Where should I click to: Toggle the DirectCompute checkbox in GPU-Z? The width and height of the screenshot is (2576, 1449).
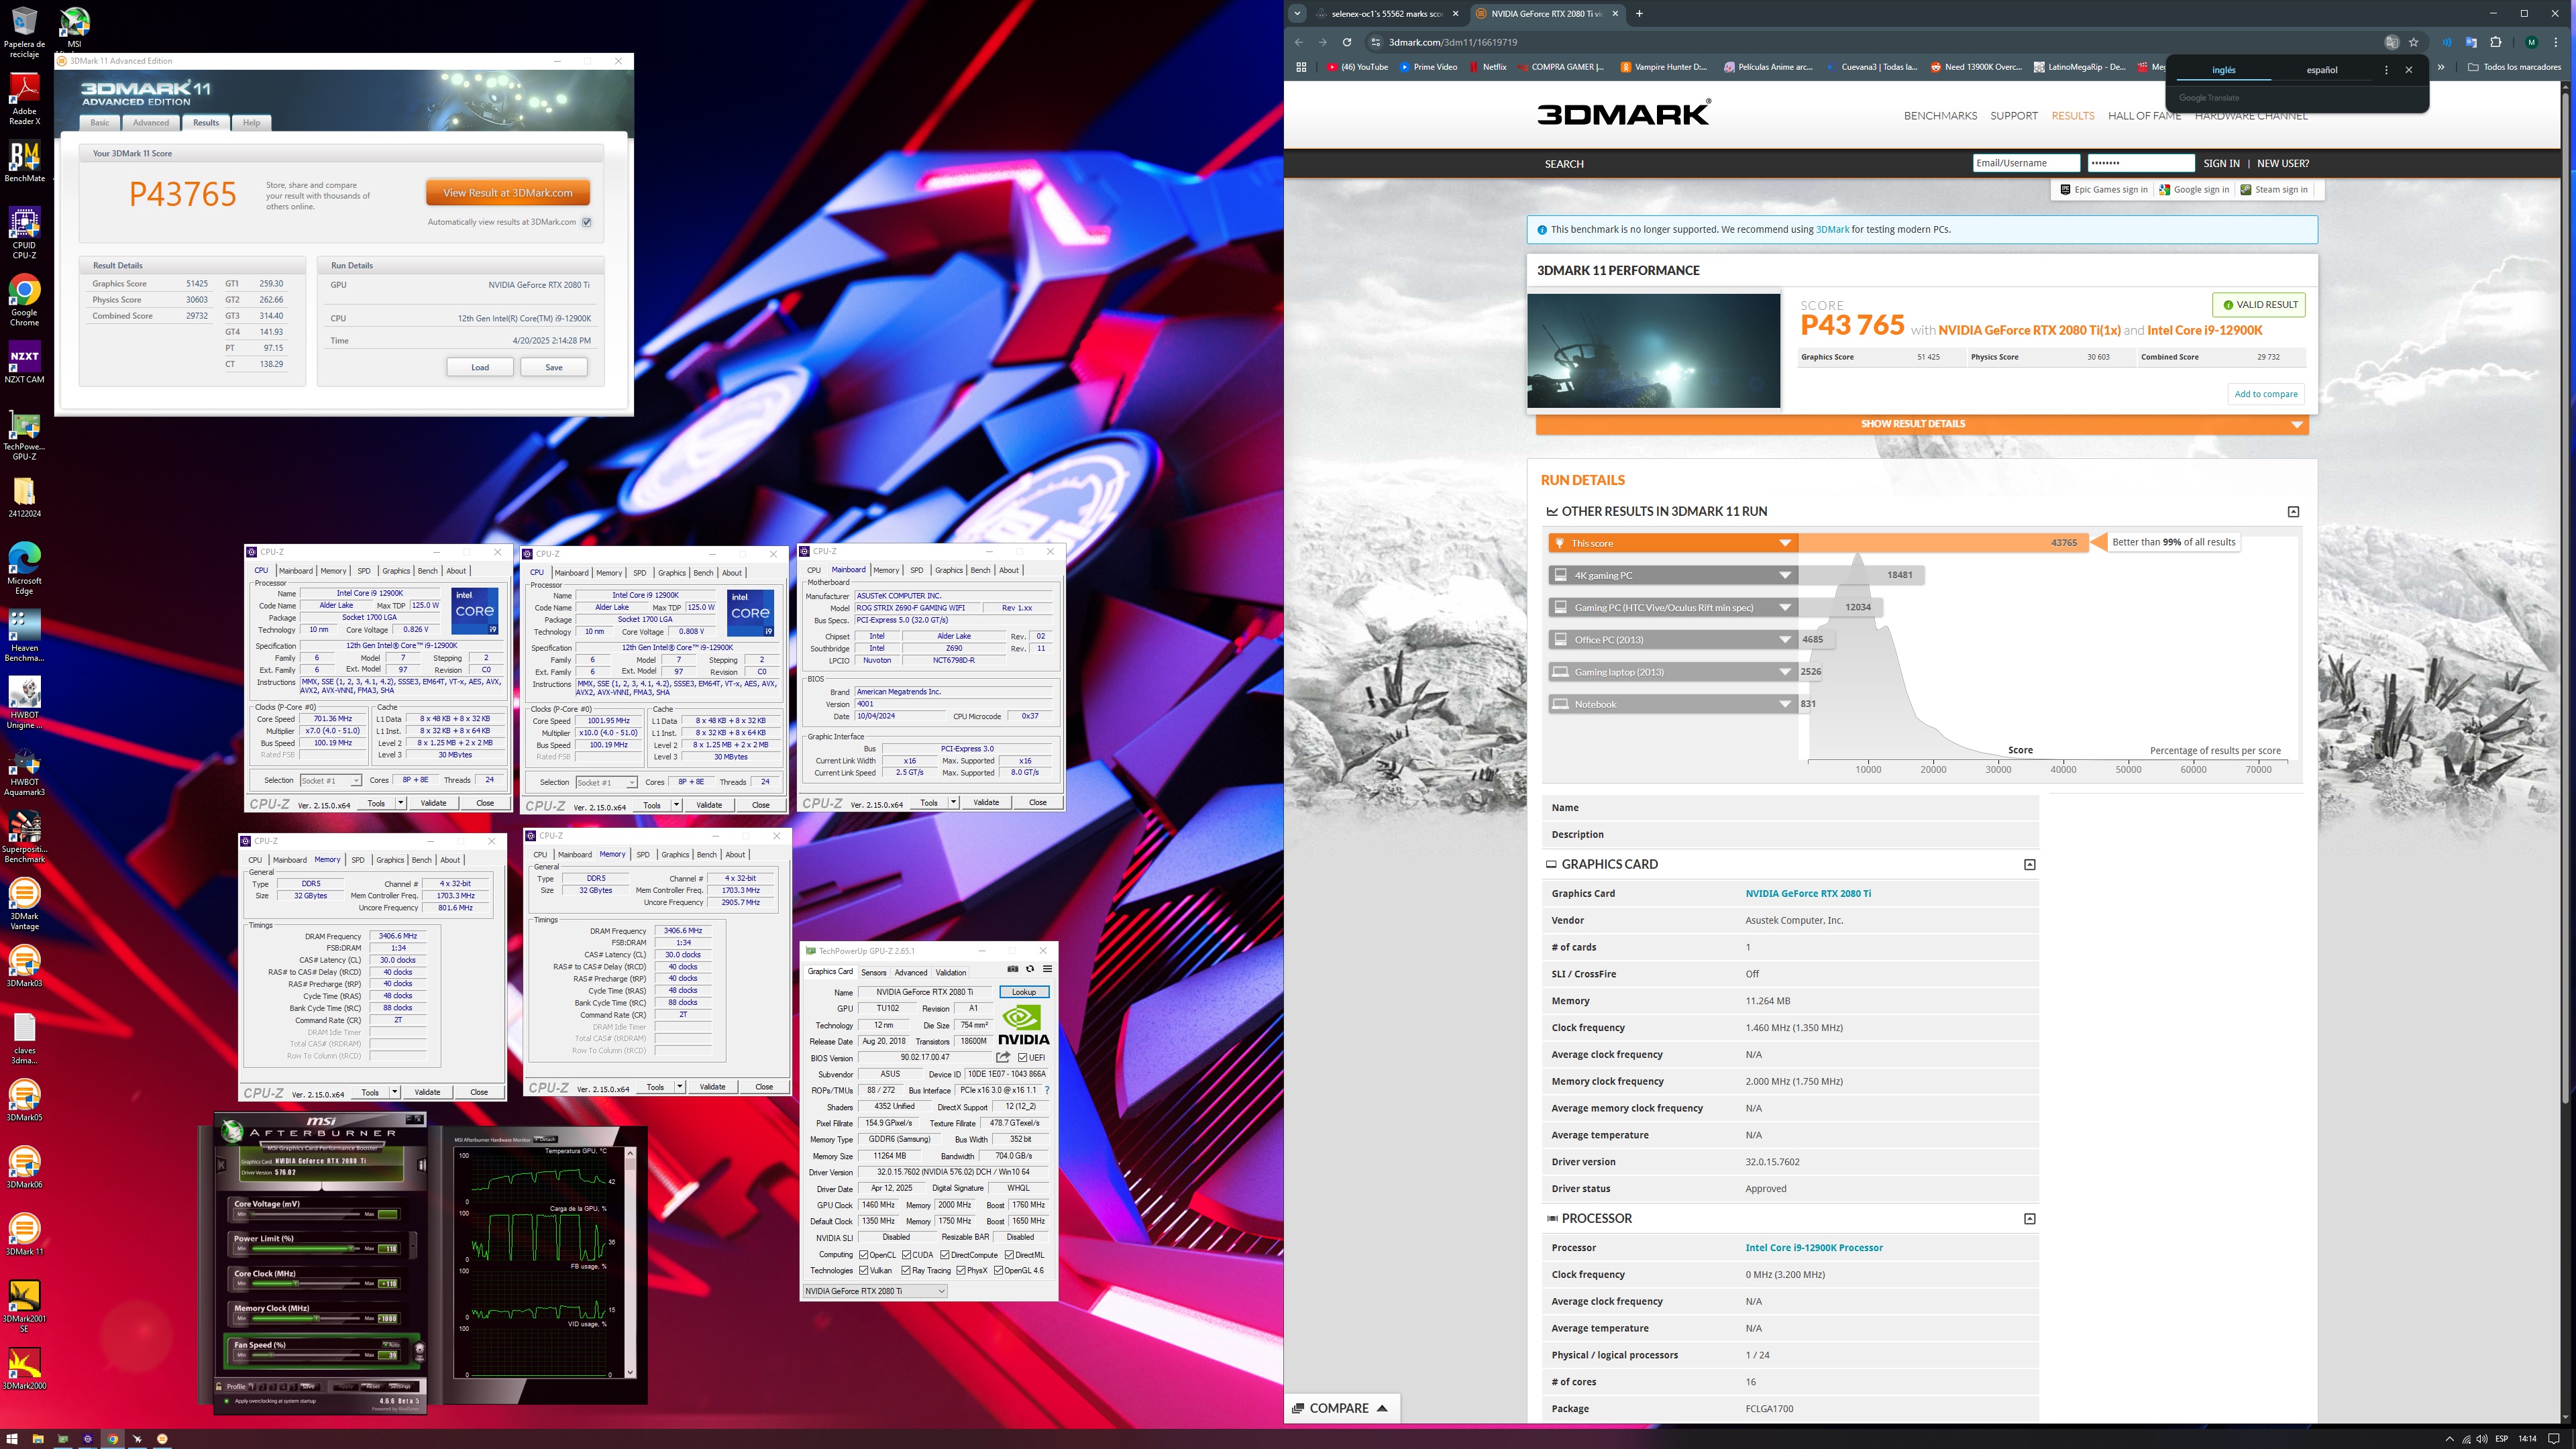pyautogui.click(x=944, y=1254)
